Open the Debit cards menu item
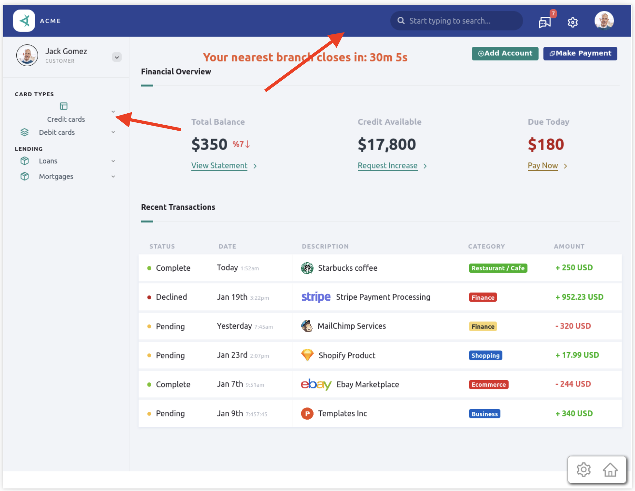The width and height of the screenshot is (635, 491). (x=57, y=133)
